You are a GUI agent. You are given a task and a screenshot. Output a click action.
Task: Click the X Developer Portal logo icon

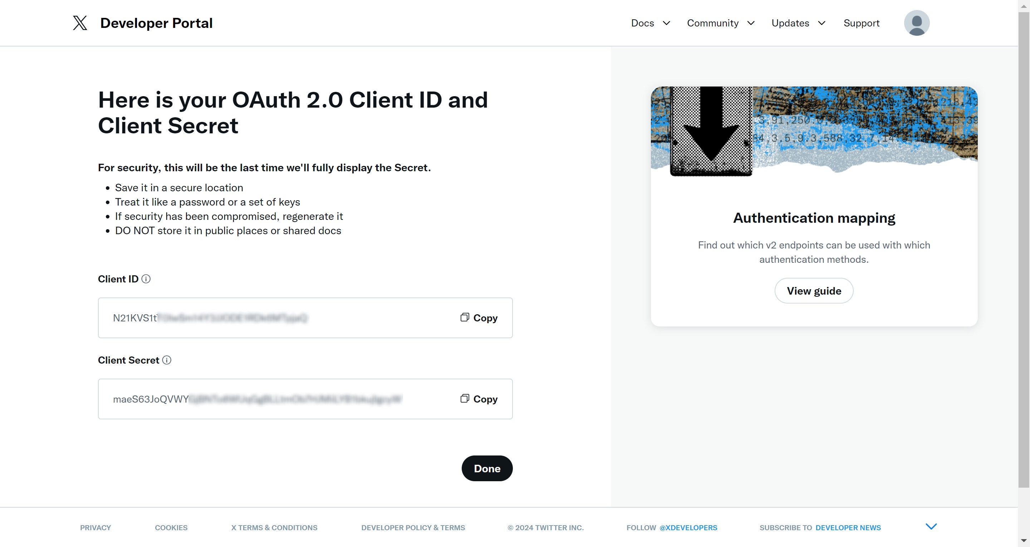[79, 23]
